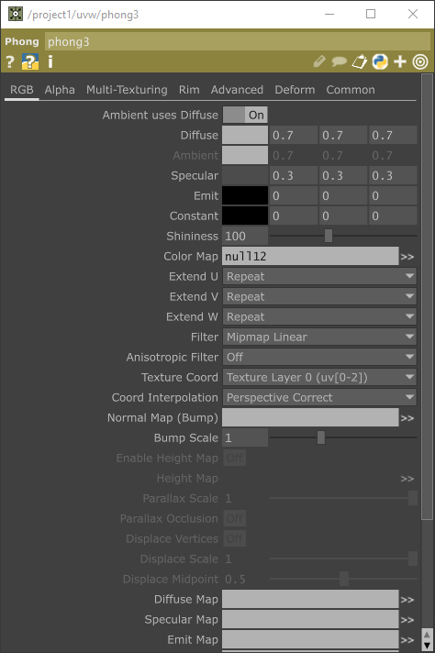The image size is (435, 653).
Task: Click the copy parameters clipboard icon
Action: pyautogui.click(x=360, y=61)
